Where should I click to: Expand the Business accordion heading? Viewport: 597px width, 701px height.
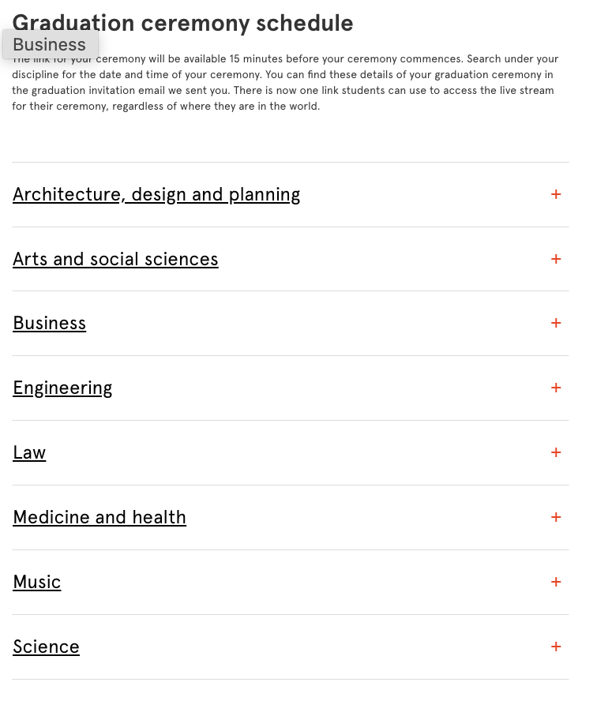click(x=49, y=323)
